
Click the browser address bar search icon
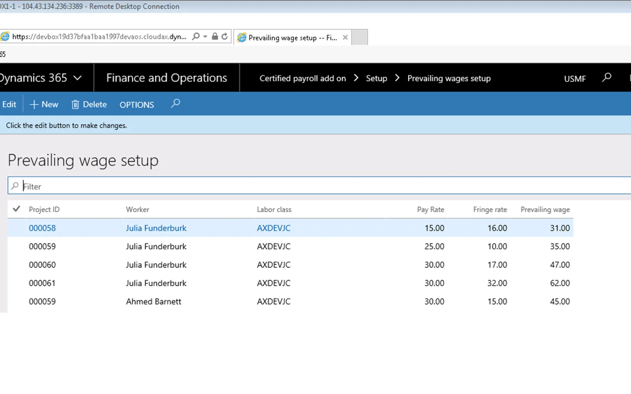pyautogui.click(x=196, y=37)
